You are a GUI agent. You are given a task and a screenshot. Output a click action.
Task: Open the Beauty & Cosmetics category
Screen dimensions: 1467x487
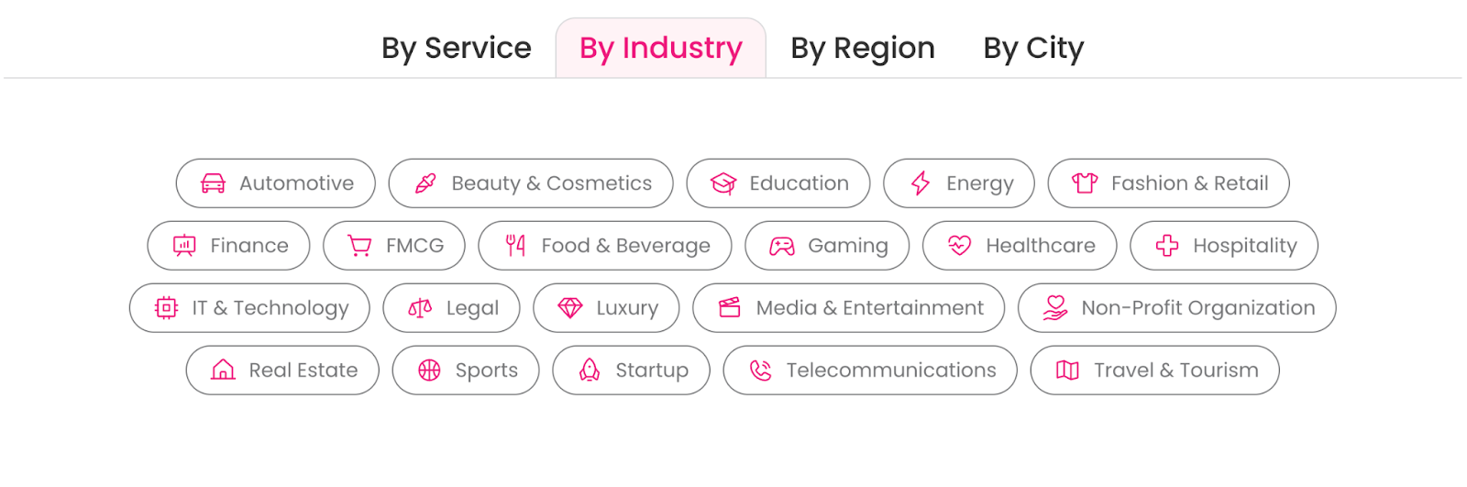531,183
